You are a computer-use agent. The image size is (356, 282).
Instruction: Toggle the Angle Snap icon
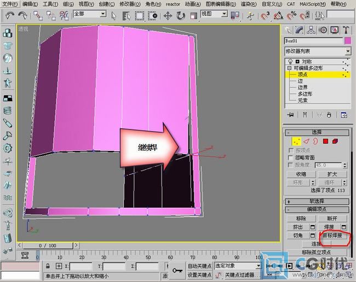278,16
